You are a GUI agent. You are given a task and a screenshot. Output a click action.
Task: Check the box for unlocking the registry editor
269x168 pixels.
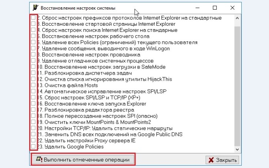point(33,110)
